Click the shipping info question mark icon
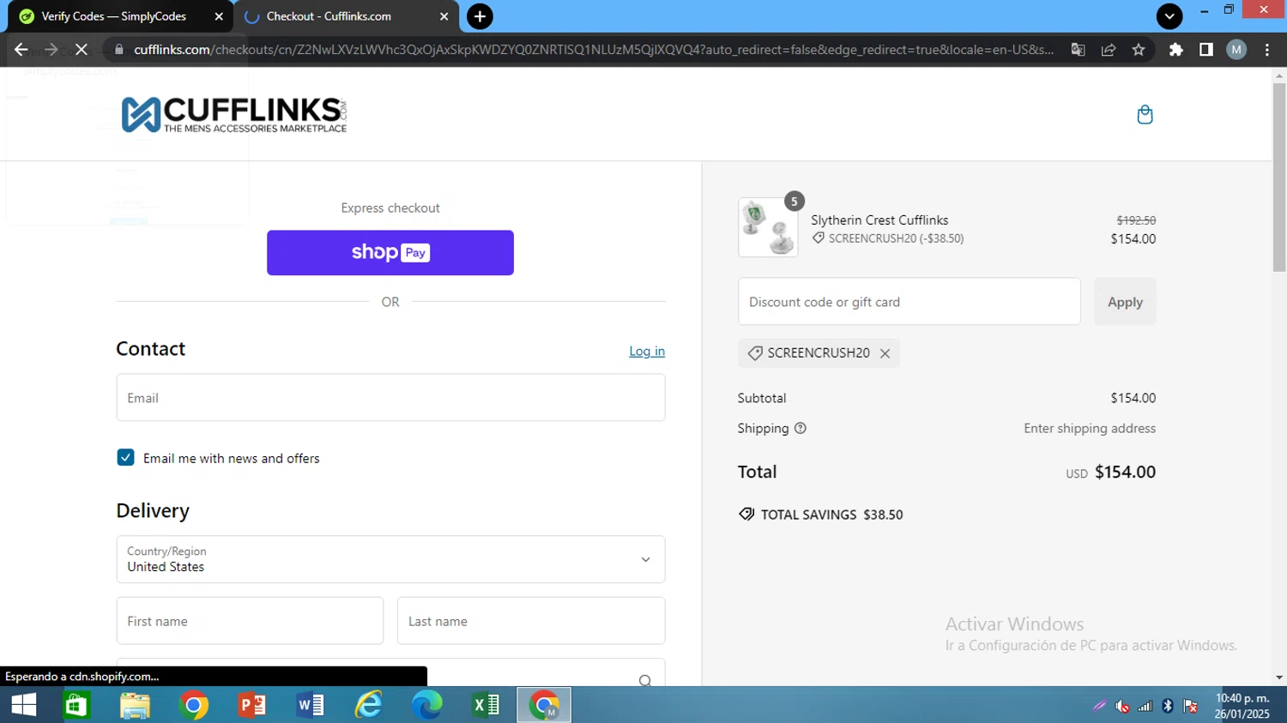1287x723 pixels. (801, 429)
